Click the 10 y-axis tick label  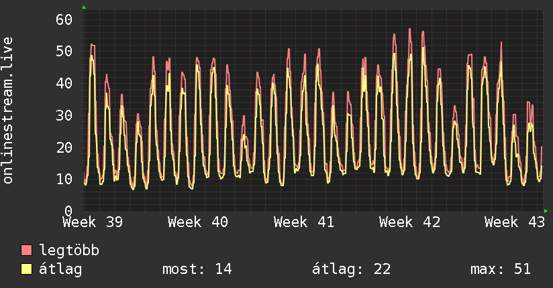[x=64, y=179]
